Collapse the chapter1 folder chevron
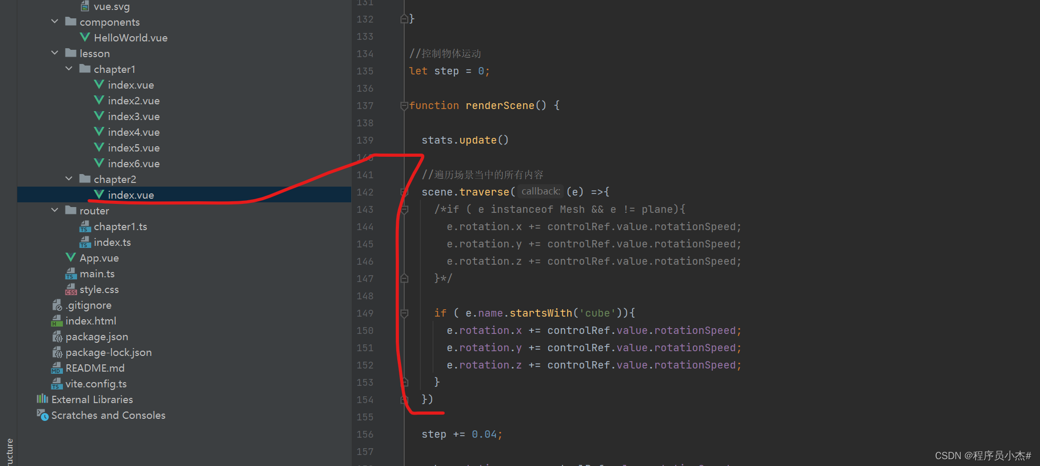 69,69
